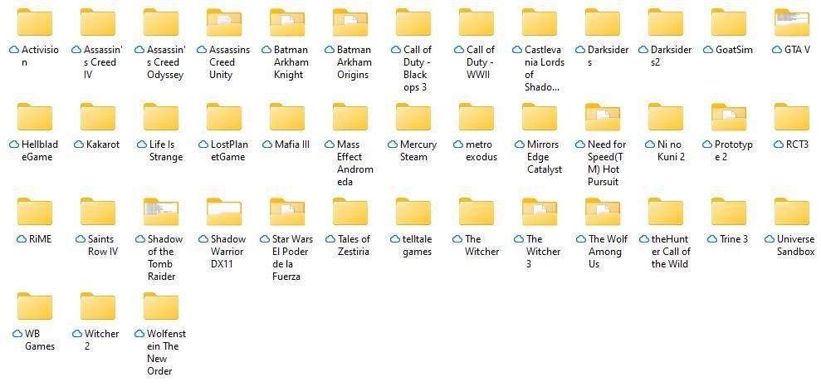Click the 'Tales of Zestiria' name label
The height and width of the screenshot is (387, 821).
pos(354,246)
